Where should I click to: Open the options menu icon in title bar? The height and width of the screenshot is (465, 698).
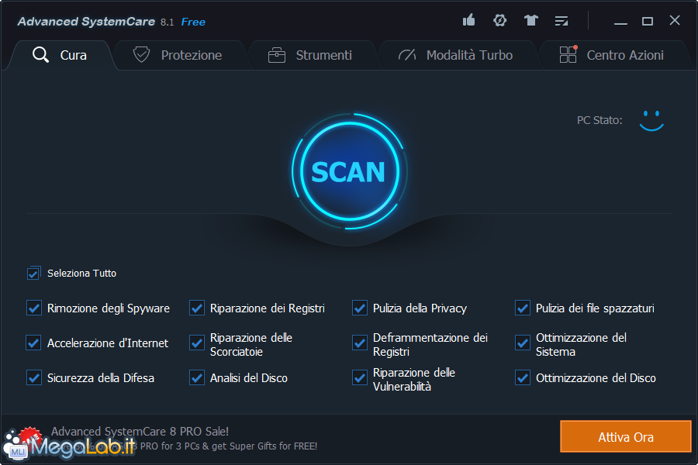point(562,20)
